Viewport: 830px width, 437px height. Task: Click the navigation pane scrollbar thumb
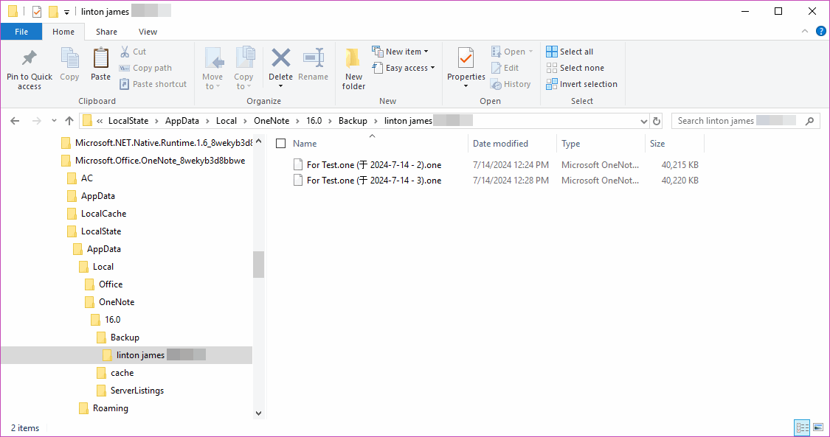point(258,265)
